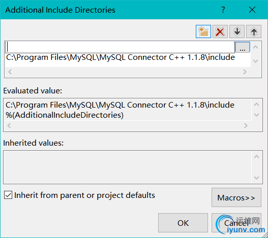This screenshot has height=238, width=268.
Task: Click Inherited values scroll down arrow
Action: [256, 178]
